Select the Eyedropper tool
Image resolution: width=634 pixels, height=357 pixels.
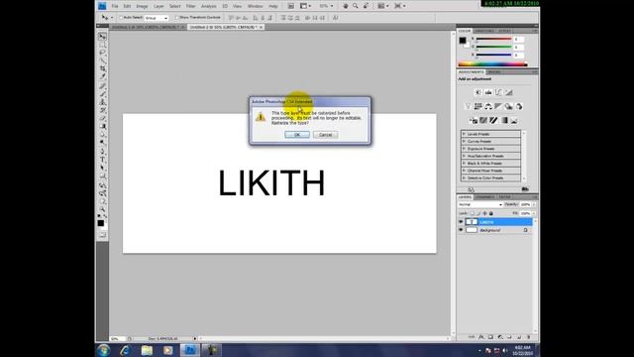[x=103, y=77]
